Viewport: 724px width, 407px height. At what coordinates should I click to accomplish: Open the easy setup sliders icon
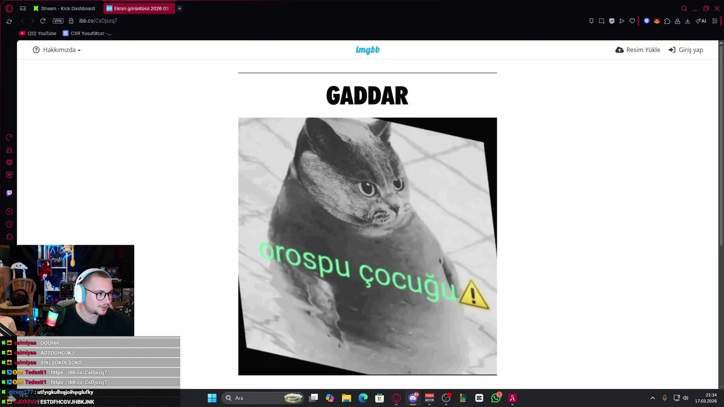tap(715, 21)
